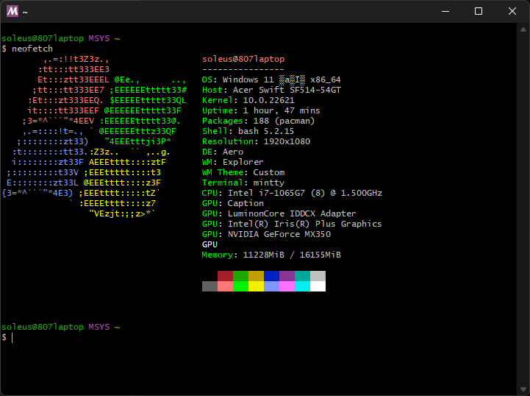Image resolution: width=530 pixels, height=396 pixels.
Task: Click the bright green color block
Action: 240,286
